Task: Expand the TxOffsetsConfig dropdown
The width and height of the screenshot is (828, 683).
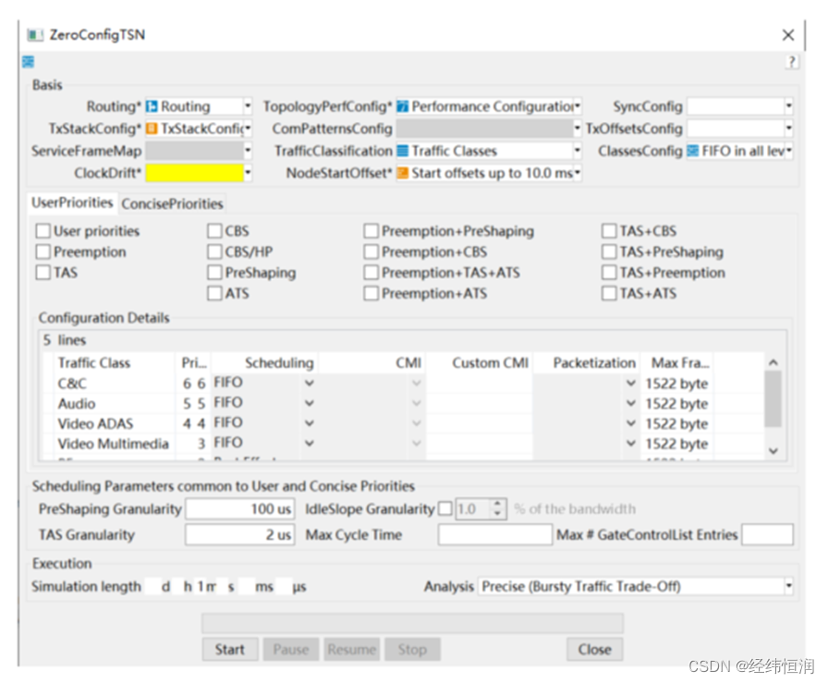Action: [789, 128]
